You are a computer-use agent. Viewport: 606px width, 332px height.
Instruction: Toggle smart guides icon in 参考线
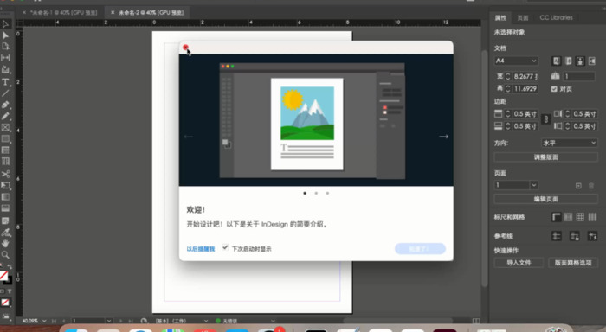click(x=592, y=236)
